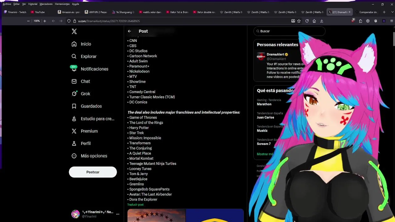Viewport: 395px width, 222px height.
Task: Click browser back arrow
Action: 53,21
